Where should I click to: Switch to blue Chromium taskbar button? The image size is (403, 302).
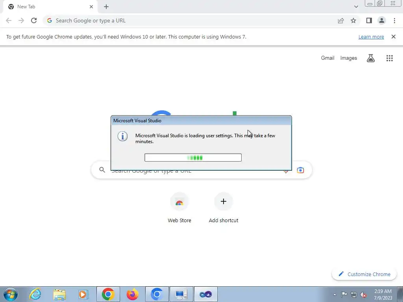coord(157,294)
